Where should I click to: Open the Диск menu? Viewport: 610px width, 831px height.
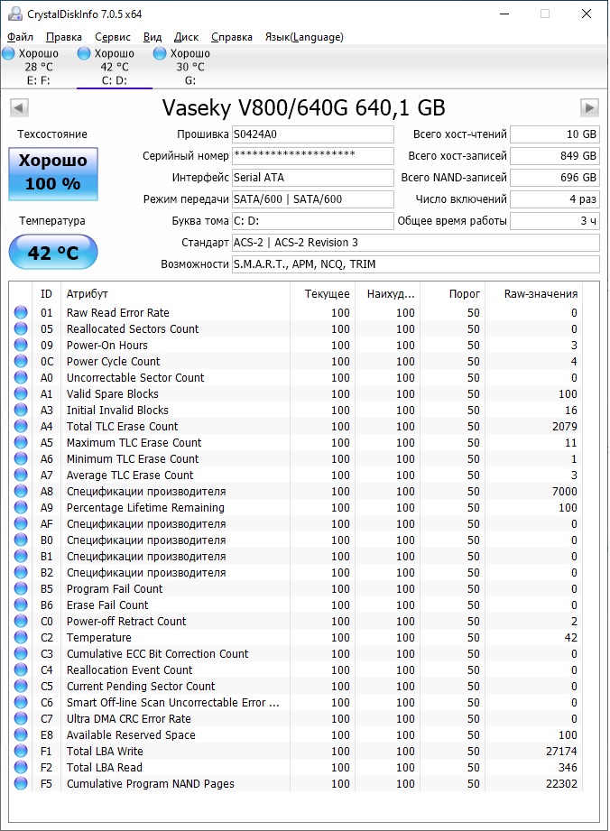(x=186, y=37)
